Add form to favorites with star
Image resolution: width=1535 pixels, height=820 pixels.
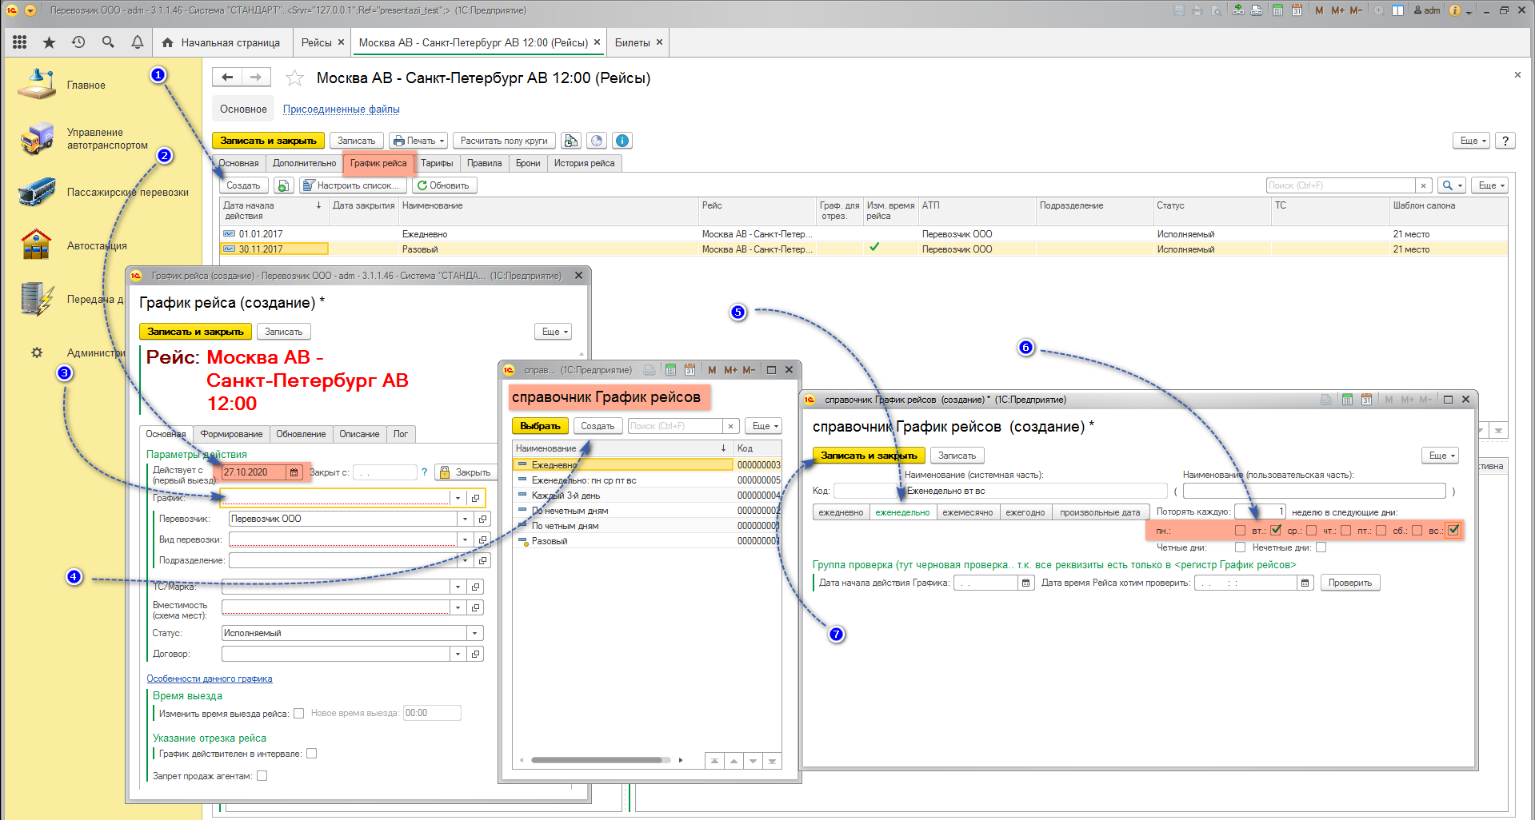pos(294,78)
